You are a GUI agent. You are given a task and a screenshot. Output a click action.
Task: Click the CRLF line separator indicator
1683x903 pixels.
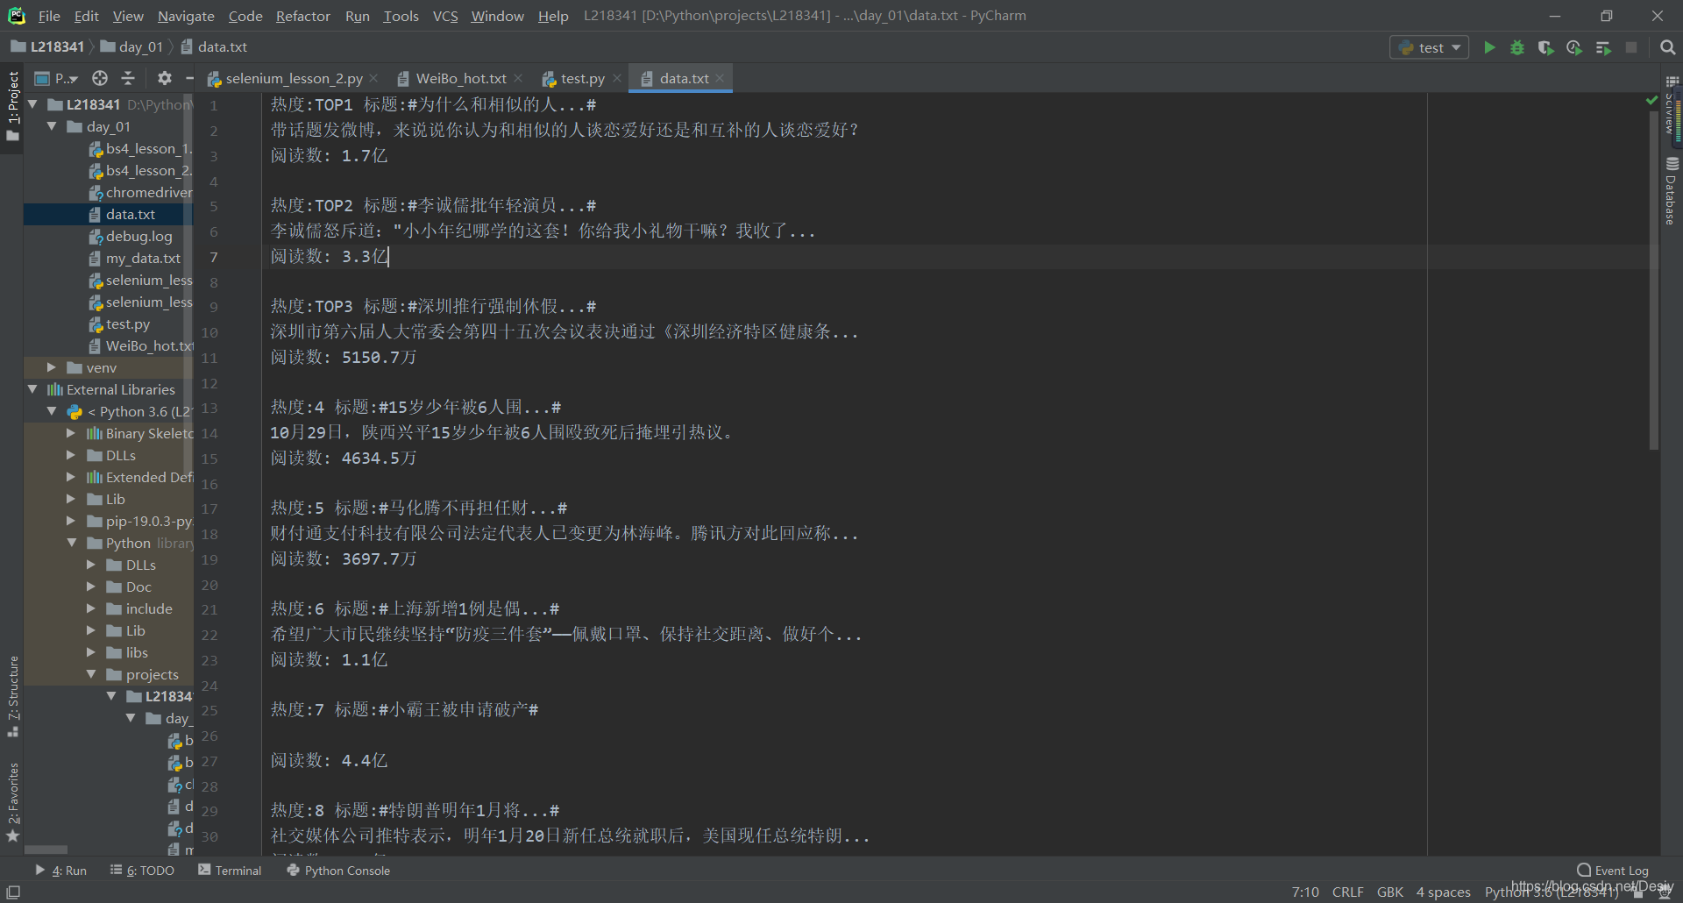[1348, 892]
